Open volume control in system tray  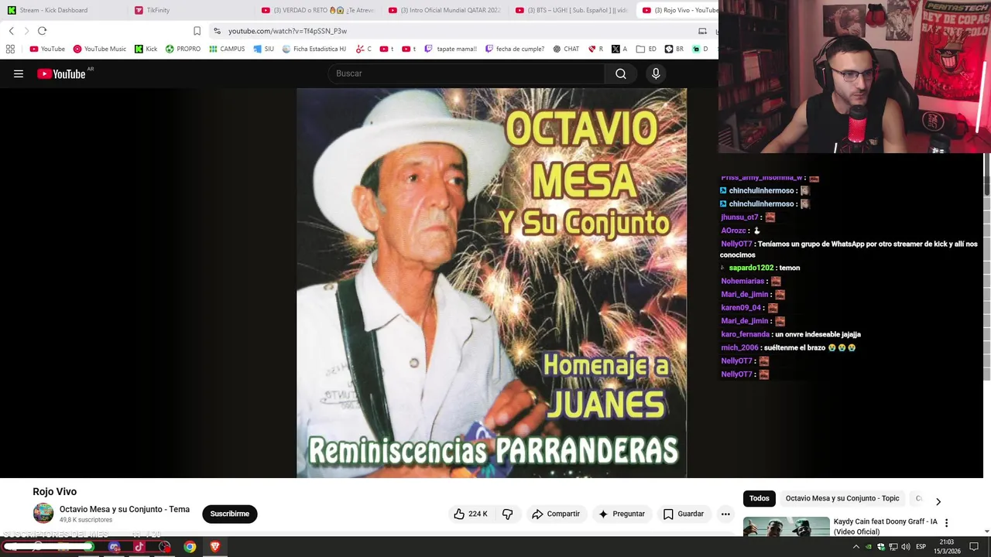pos(906,547)
